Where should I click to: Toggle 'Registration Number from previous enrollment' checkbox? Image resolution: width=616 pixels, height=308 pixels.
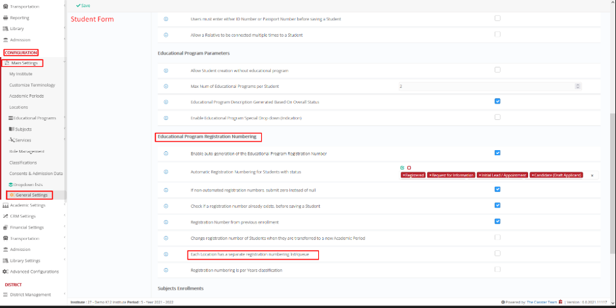(x=497, y=221)
